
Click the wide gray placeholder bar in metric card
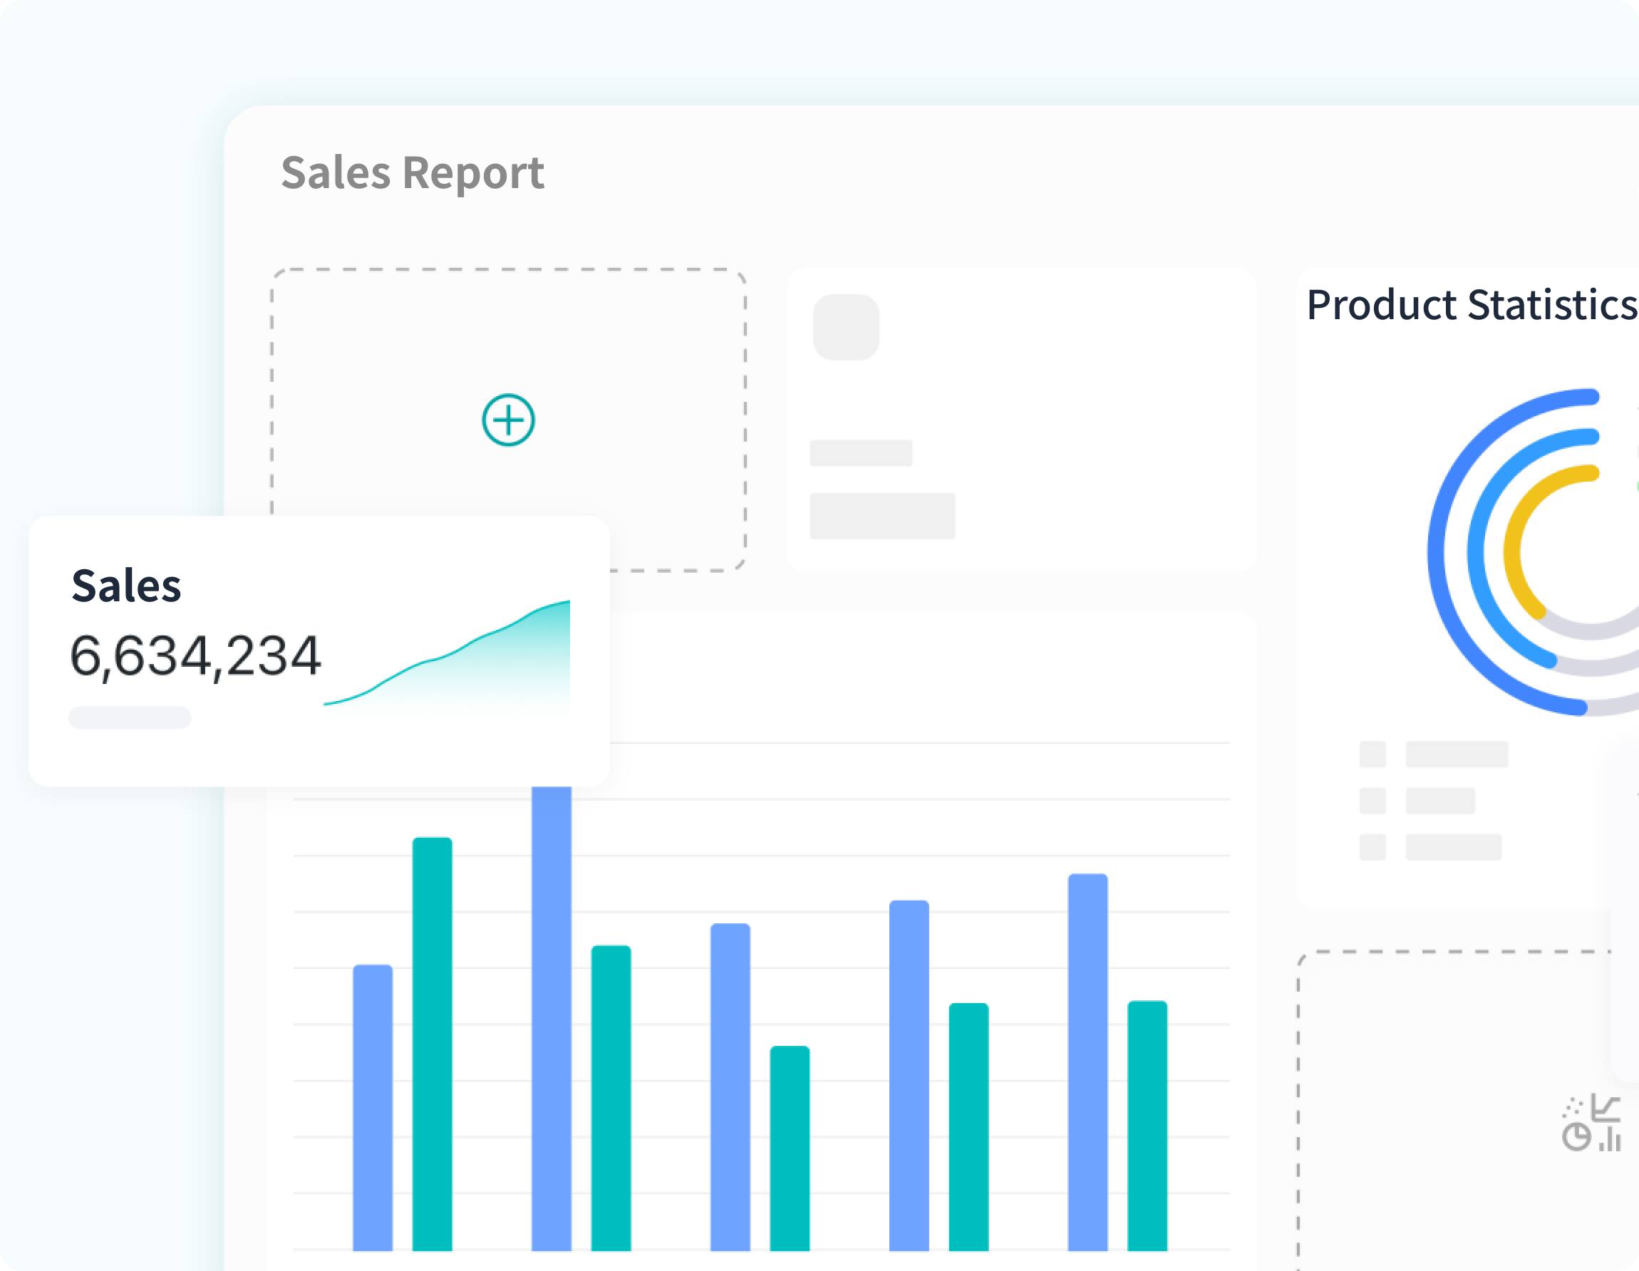pyautogui.click(x=882, y=517)
